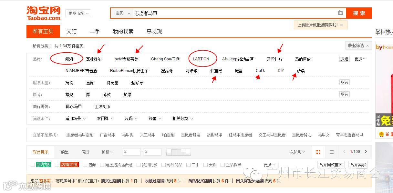
Task: Sort by 销量
Action: [x=65, y=152]
